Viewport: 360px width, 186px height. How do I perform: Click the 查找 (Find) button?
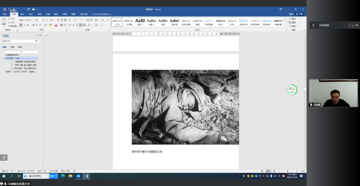pos(293,19)
